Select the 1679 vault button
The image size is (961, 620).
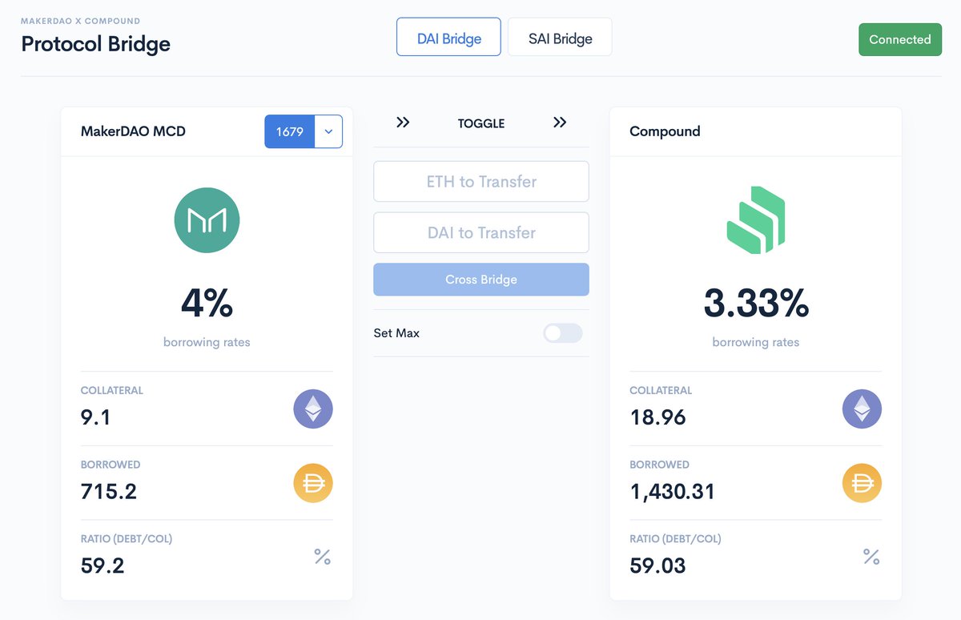click(290, 131)
